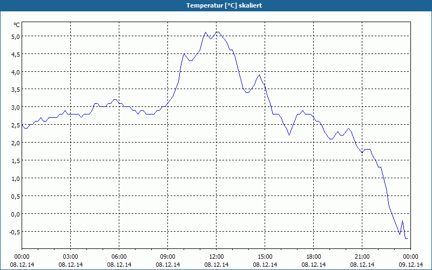The image size is (432, 270).
Task: Click the '03:00' x-axis time label
Action: (x=71, y=257)
